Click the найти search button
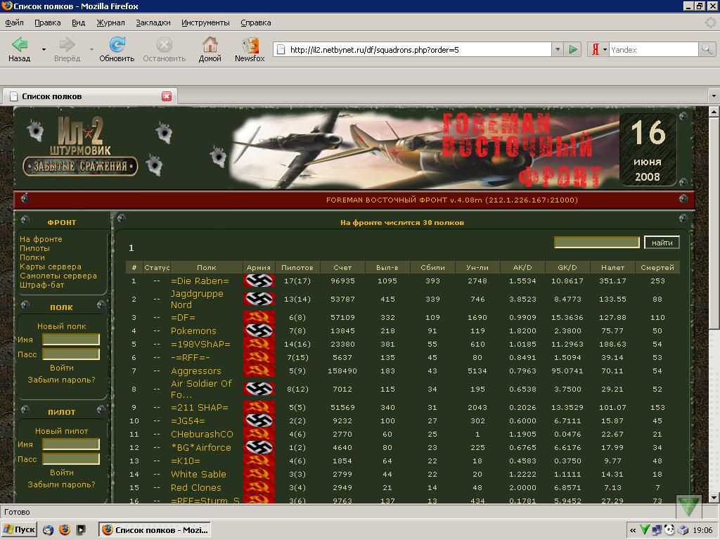The height and width of the screenshot is (540, 720). 662,243
